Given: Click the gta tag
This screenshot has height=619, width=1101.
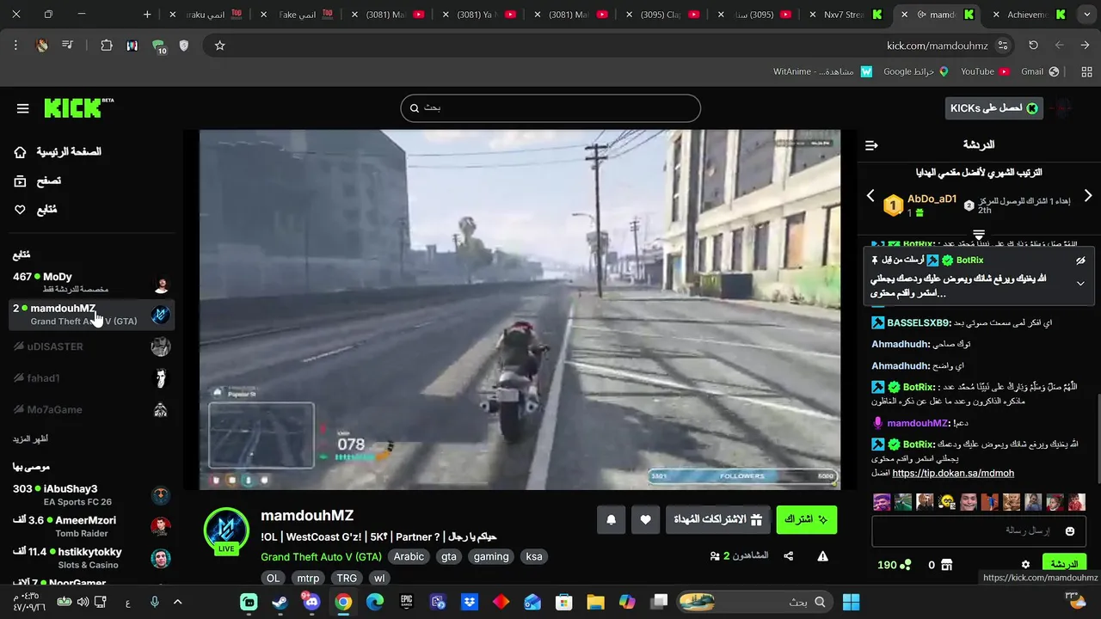Looking at the screenshot, I should tap(449, 556).
